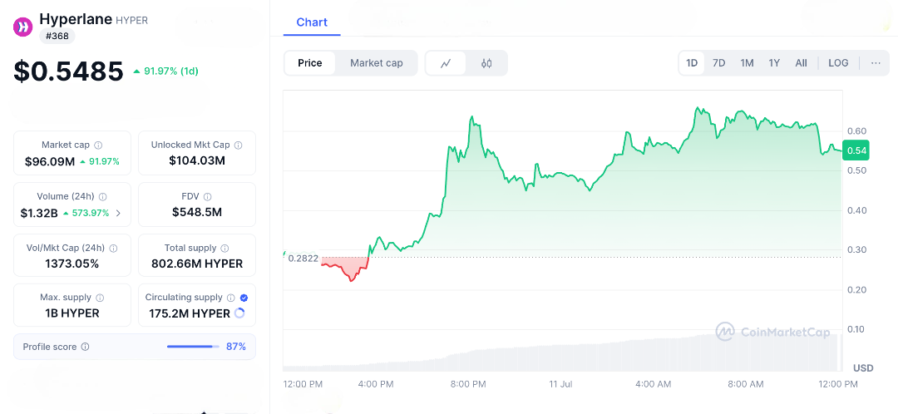898x414 pixels.
Task: Select the Price toggle
Action: pos(310,63)
